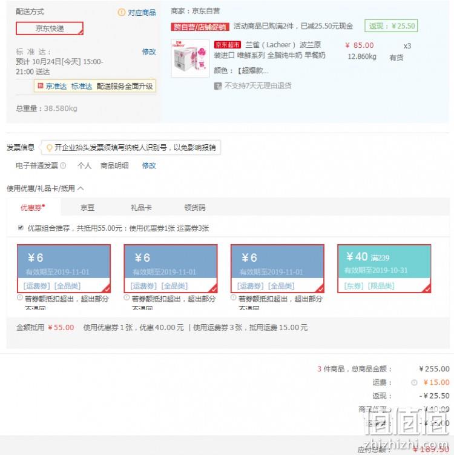
Task: Deselect the ¥40 满239 东券 coupon
Action: 384,269
